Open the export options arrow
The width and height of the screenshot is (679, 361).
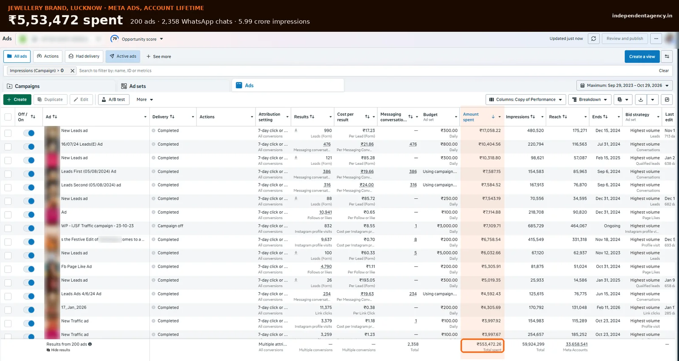point(653,99)
